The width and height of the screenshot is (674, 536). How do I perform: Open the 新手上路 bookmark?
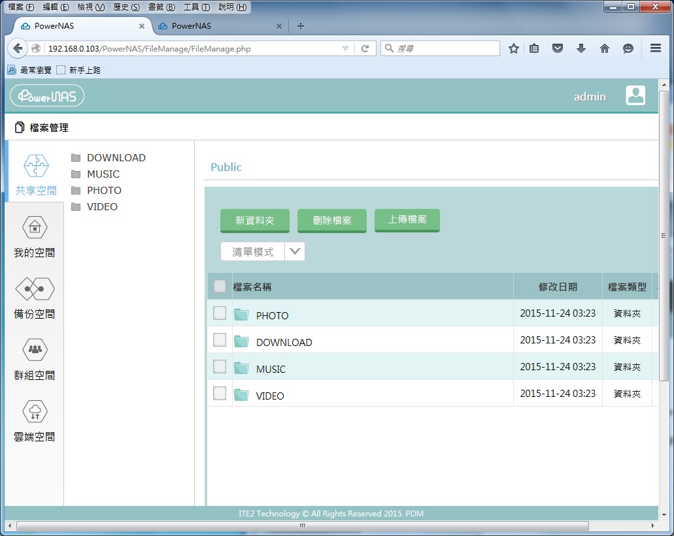click(x=78, y=70)
